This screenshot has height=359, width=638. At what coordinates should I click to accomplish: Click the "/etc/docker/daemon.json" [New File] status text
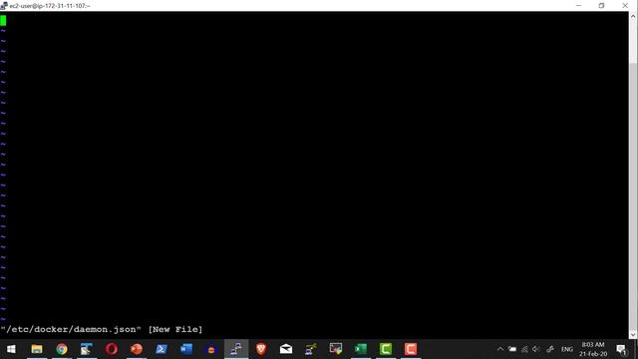[x=102, y=329]
